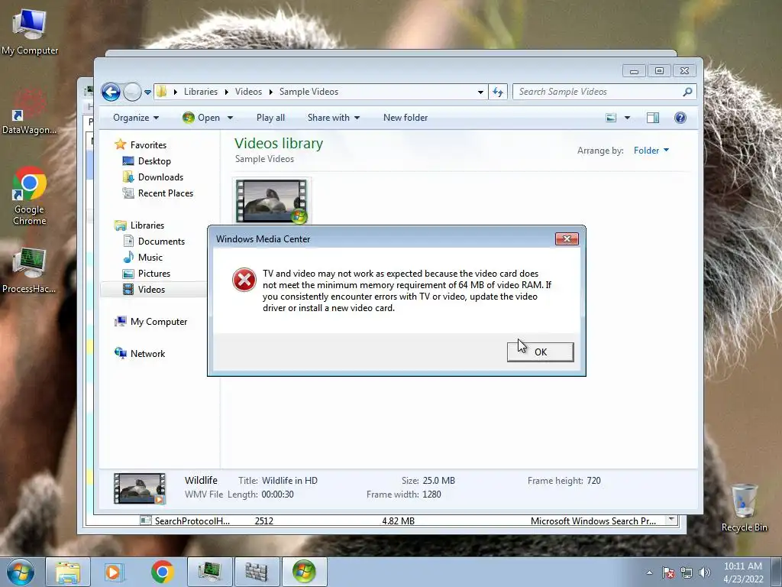This screenshot has width=782, height=587.
Task: Click Sample Videos in the address breadcrumb
Action: pos(309,92)
